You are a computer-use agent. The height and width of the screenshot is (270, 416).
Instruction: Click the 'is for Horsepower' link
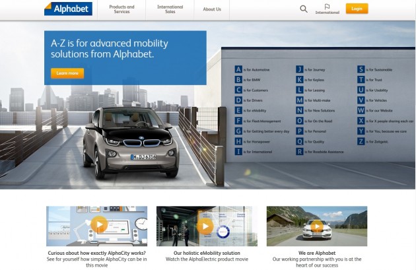pyautogui.click(x=257, y=141)
